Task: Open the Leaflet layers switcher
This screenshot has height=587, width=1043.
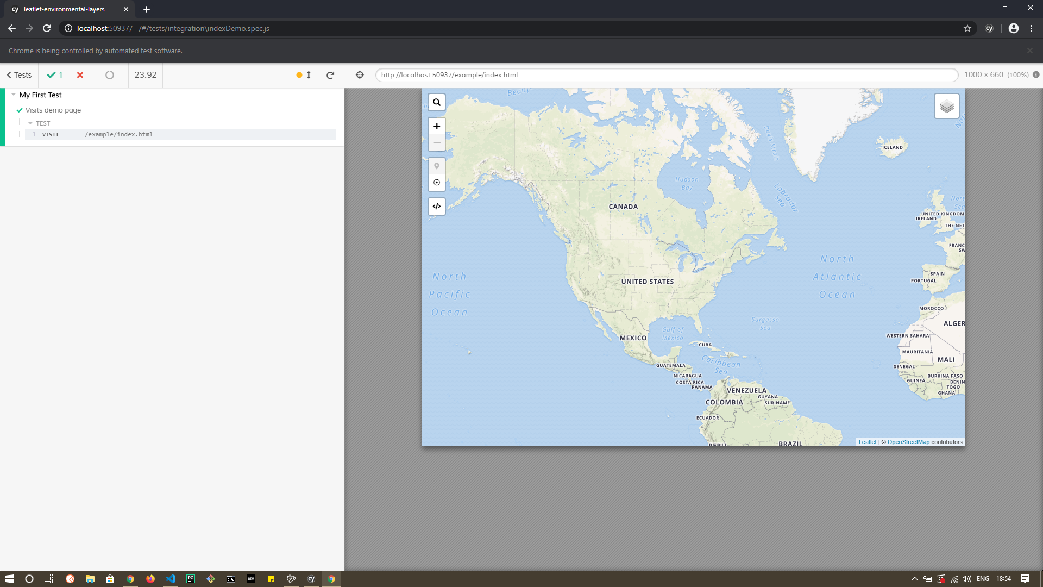Action: tap(946, 105)
